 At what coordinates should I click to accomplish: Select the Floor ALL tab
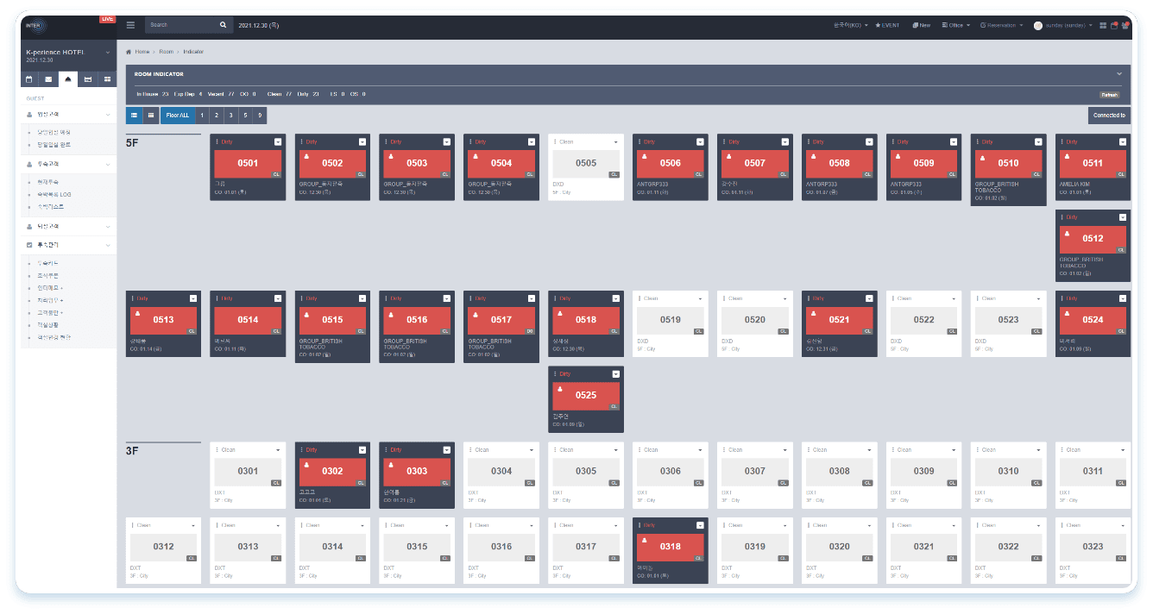(177, 115)
